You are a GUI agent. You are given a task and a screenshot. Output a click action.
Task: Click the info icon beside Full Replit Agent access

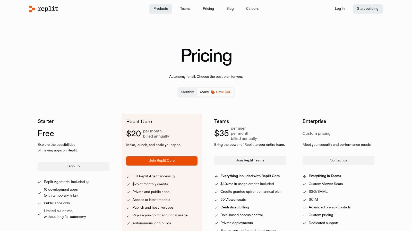173,177
